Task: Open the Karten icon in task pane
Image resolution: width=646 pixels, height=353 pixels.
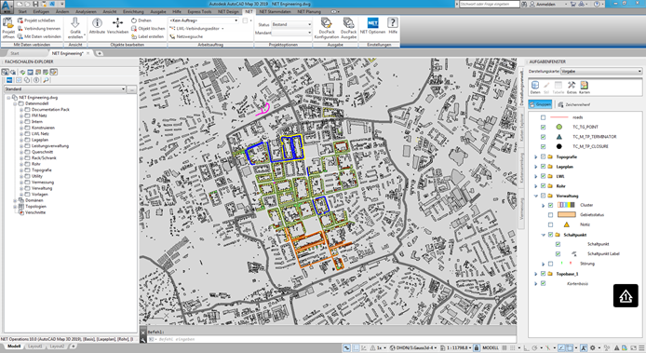Action: 585,86
